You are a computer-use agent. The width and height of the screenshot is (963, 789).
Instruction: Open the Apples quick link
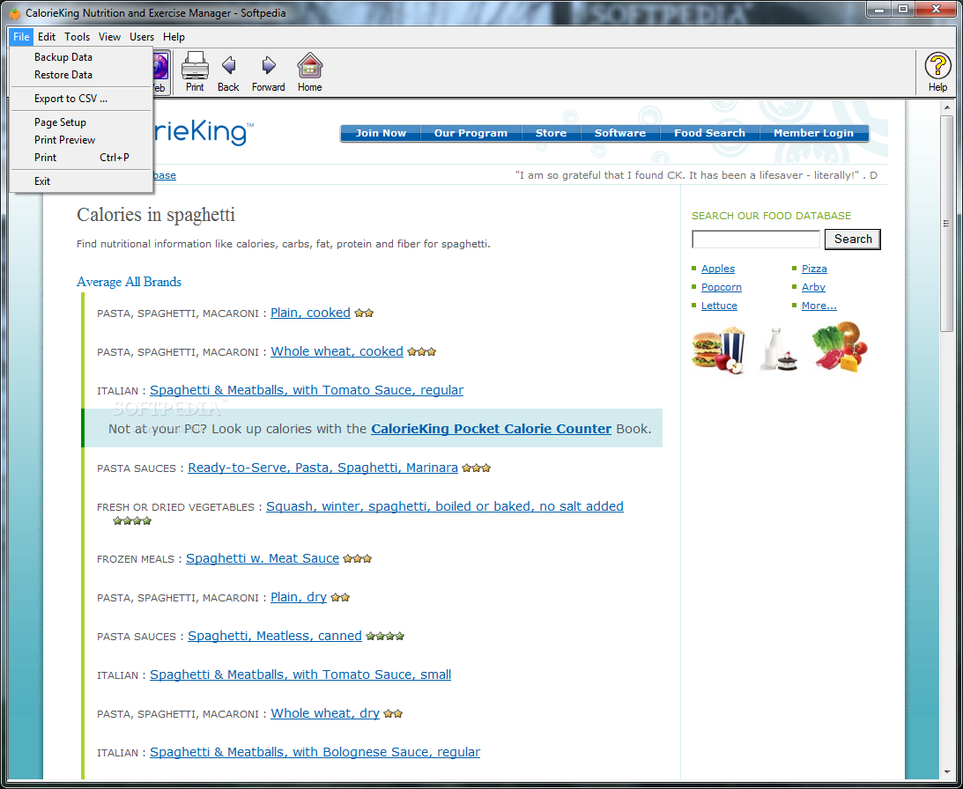(x=718, y=269)
